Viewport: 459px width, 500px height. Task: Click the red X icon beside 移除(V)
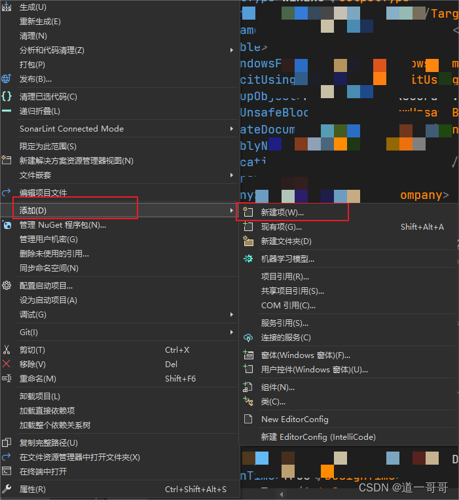tap(7, 365)
